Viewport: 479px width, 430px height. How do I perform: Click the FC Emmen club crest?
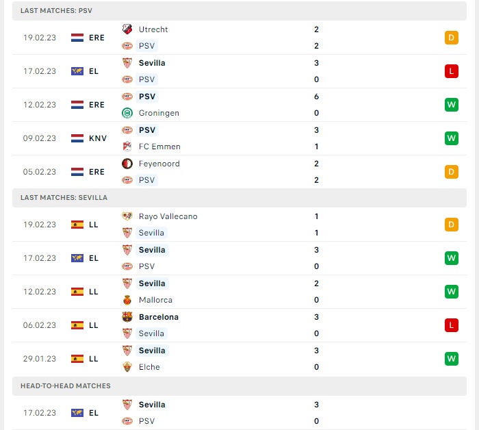pos(127,147)
